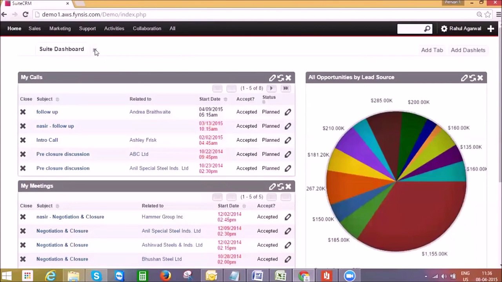Image resolution: width=502 pixels, height=282 pixels.
Task: Refresh the My Calls dashlet
Action: click(x=280, y=78)
